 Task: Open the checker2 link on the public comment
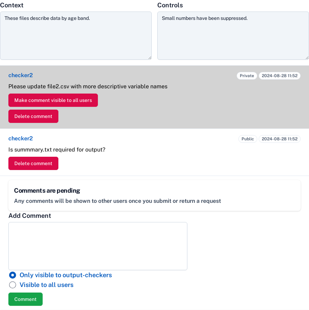(20, 138)
